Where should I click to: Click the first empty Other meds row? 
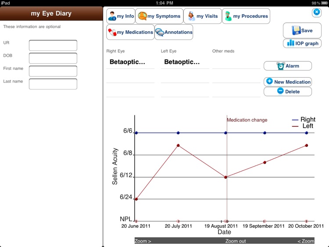pyautogui.click(x=236, y=62)
